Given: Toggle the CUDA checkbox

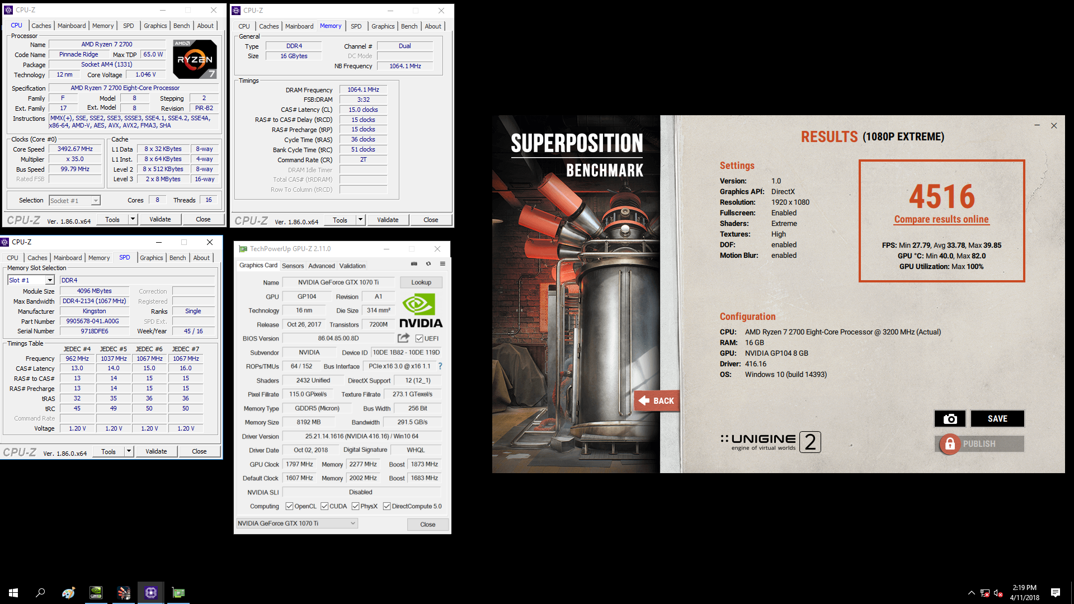Looking at the screenshot, I should 324,506.
